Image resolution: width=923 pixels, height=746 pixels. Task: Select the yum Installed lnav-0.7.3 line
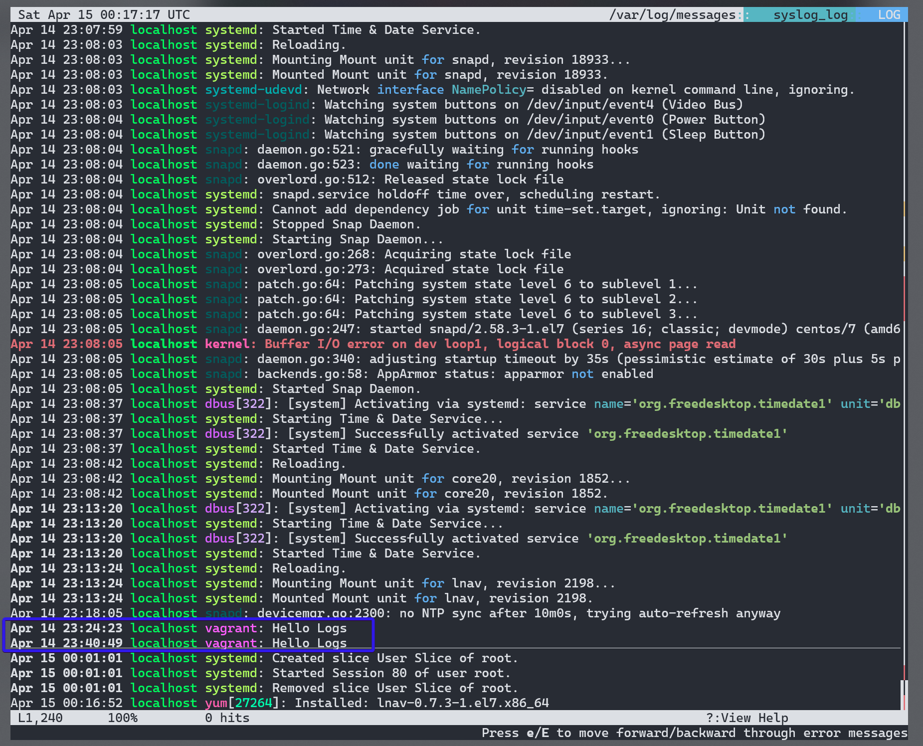pyautogui.click(x=280, y=703)
